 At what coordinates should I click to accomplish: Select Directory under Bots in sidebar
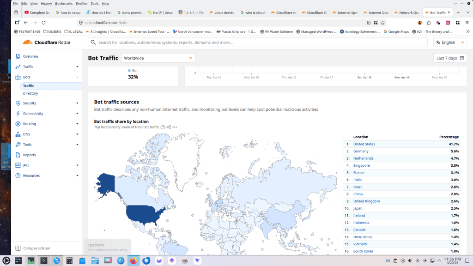pyautogui.click(x=30, y=93)
